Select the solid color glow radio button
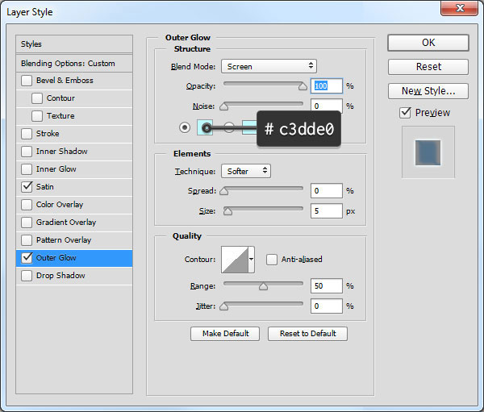The image size is (484, 412). [x=185, y=127]
